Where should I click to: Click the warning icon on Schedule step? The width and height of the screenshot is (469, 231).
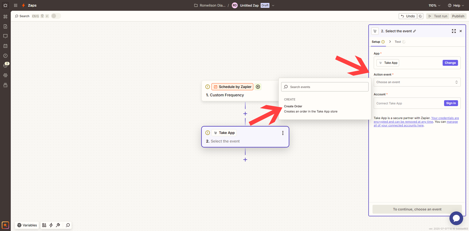click(208, 87)
